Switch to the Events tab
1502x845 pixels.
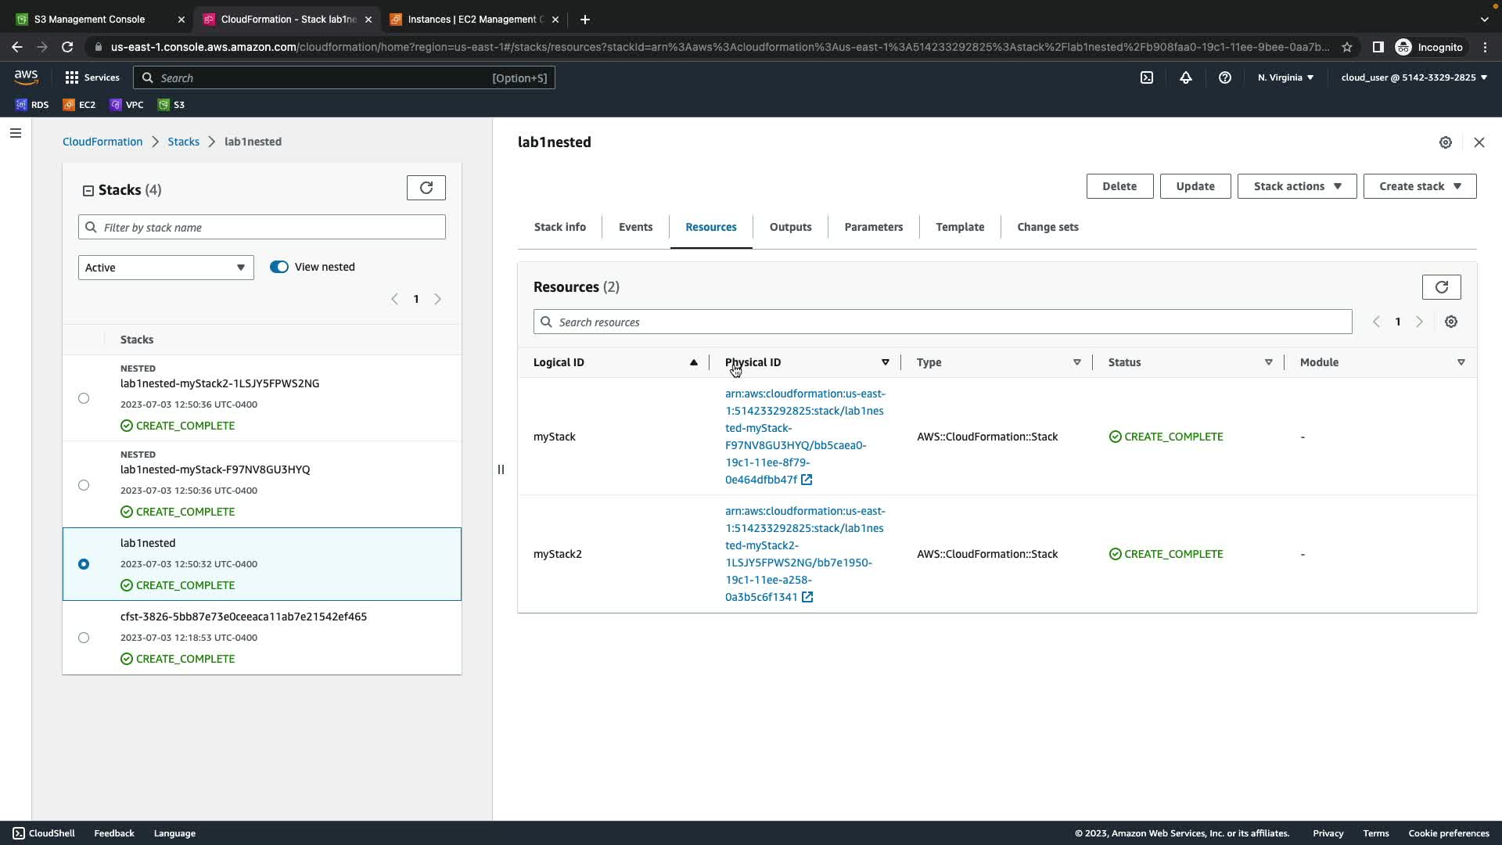pos(635,227)
